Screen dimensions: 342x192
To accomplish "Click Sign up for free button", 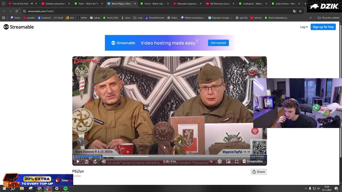I will pyautogui.click(x=323, y=27).
